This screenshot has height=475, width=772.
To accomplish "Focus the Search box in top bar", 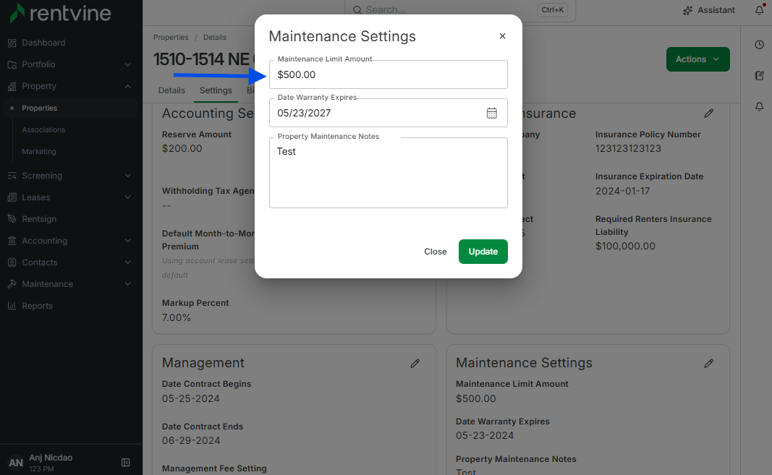I will pyautogui.click(x=460, y=10).
